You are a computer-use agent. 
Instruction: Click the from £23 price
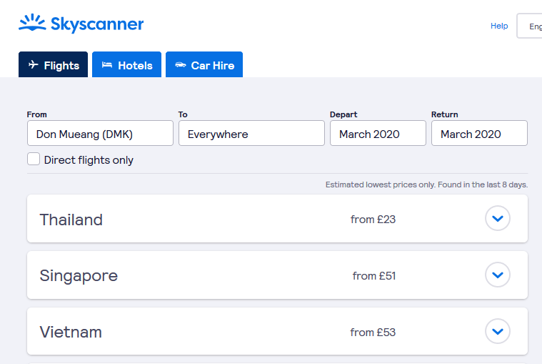[x=373, y=220]
